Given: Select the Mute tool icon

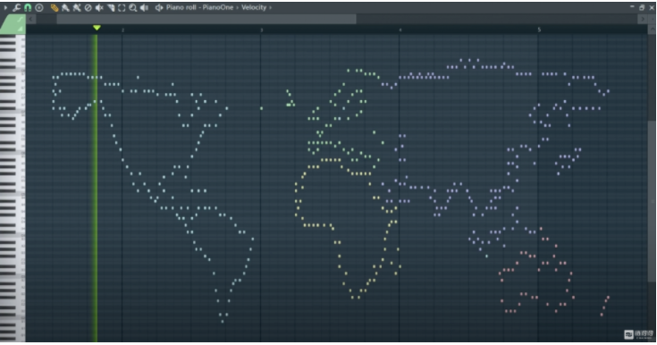Looking at the screenshot, I should click(x=99, y=7).
